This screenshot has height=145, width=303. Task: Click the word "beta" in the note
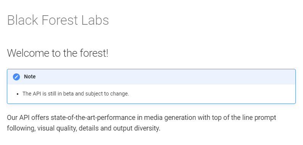click(x=69, y=94)
